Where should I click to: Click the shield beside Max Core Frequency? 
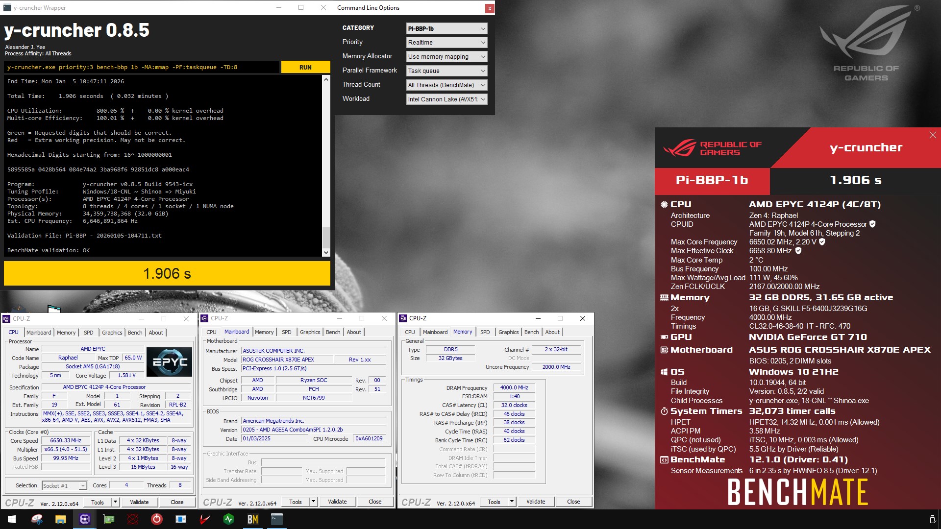point(822,242)
